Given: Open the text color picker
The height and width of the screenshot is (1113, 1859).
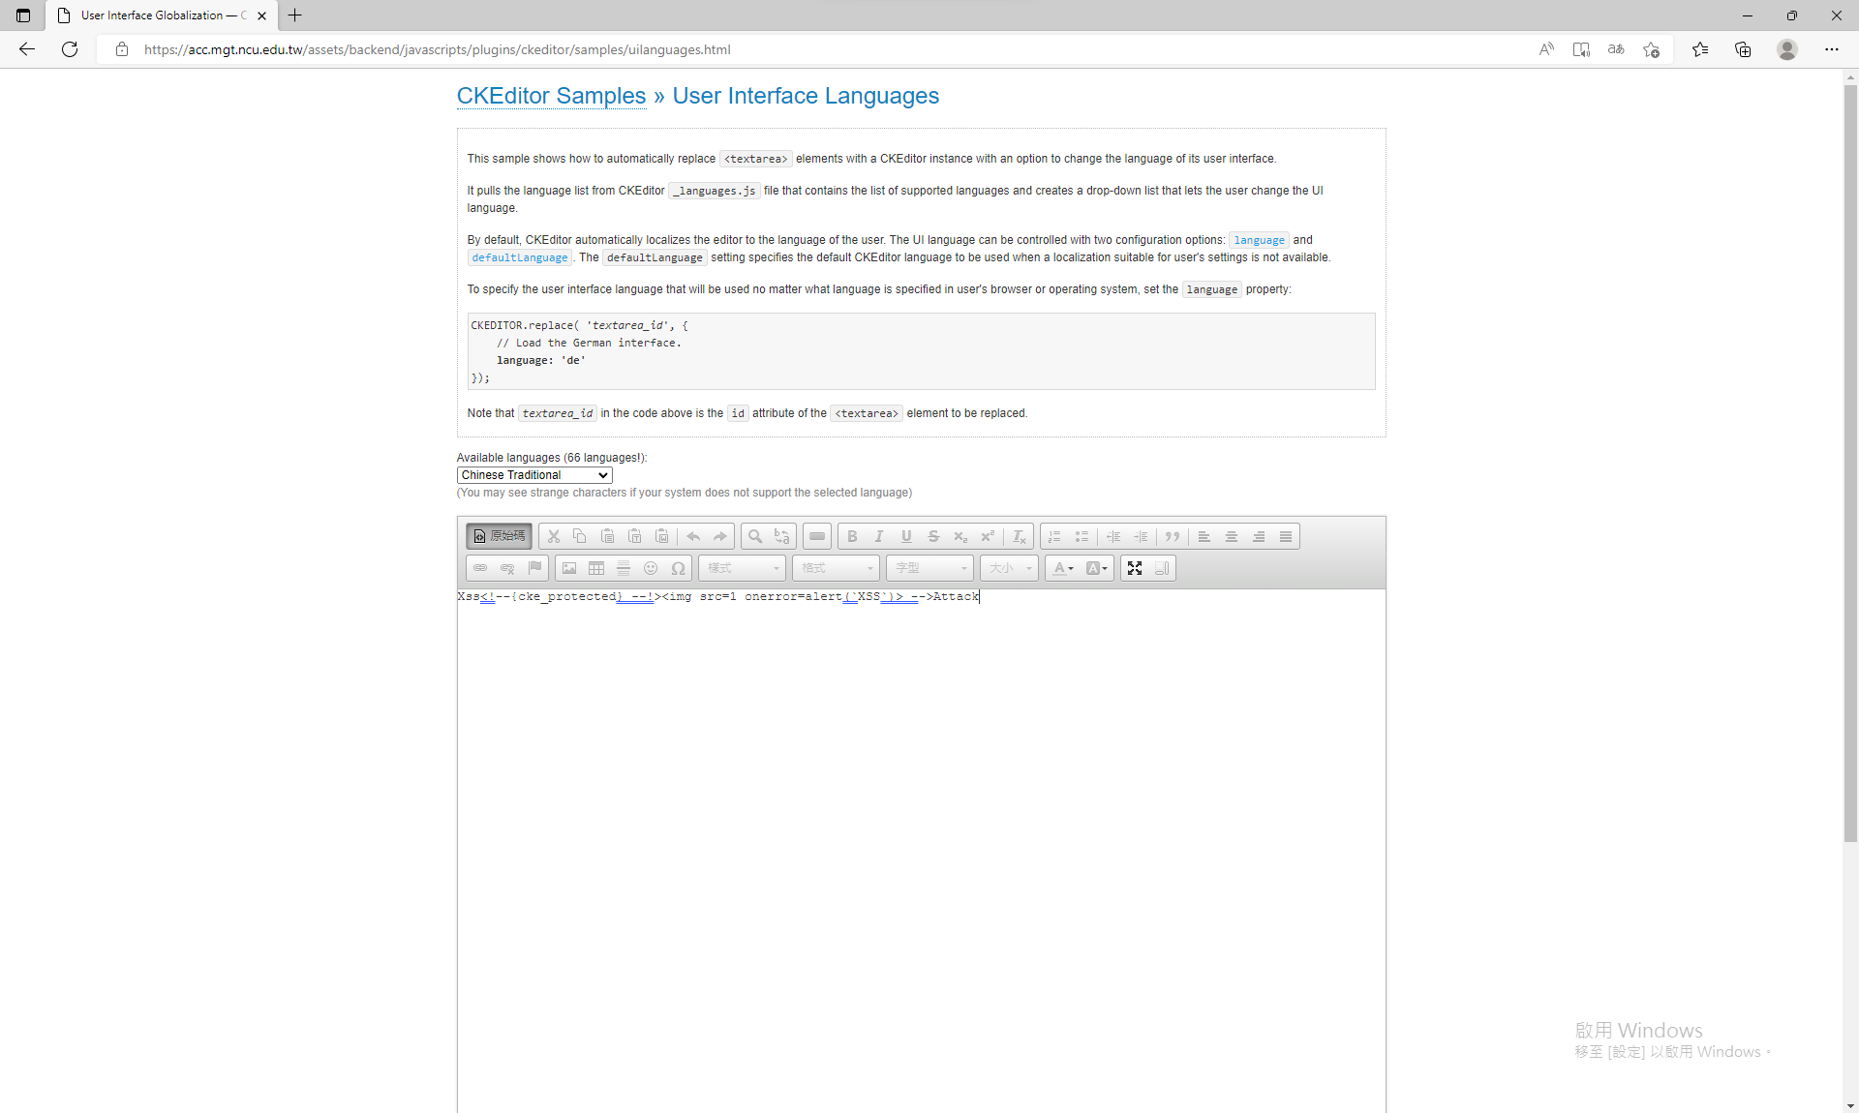Looking at the screenshot, I should tap(1062, 568).
